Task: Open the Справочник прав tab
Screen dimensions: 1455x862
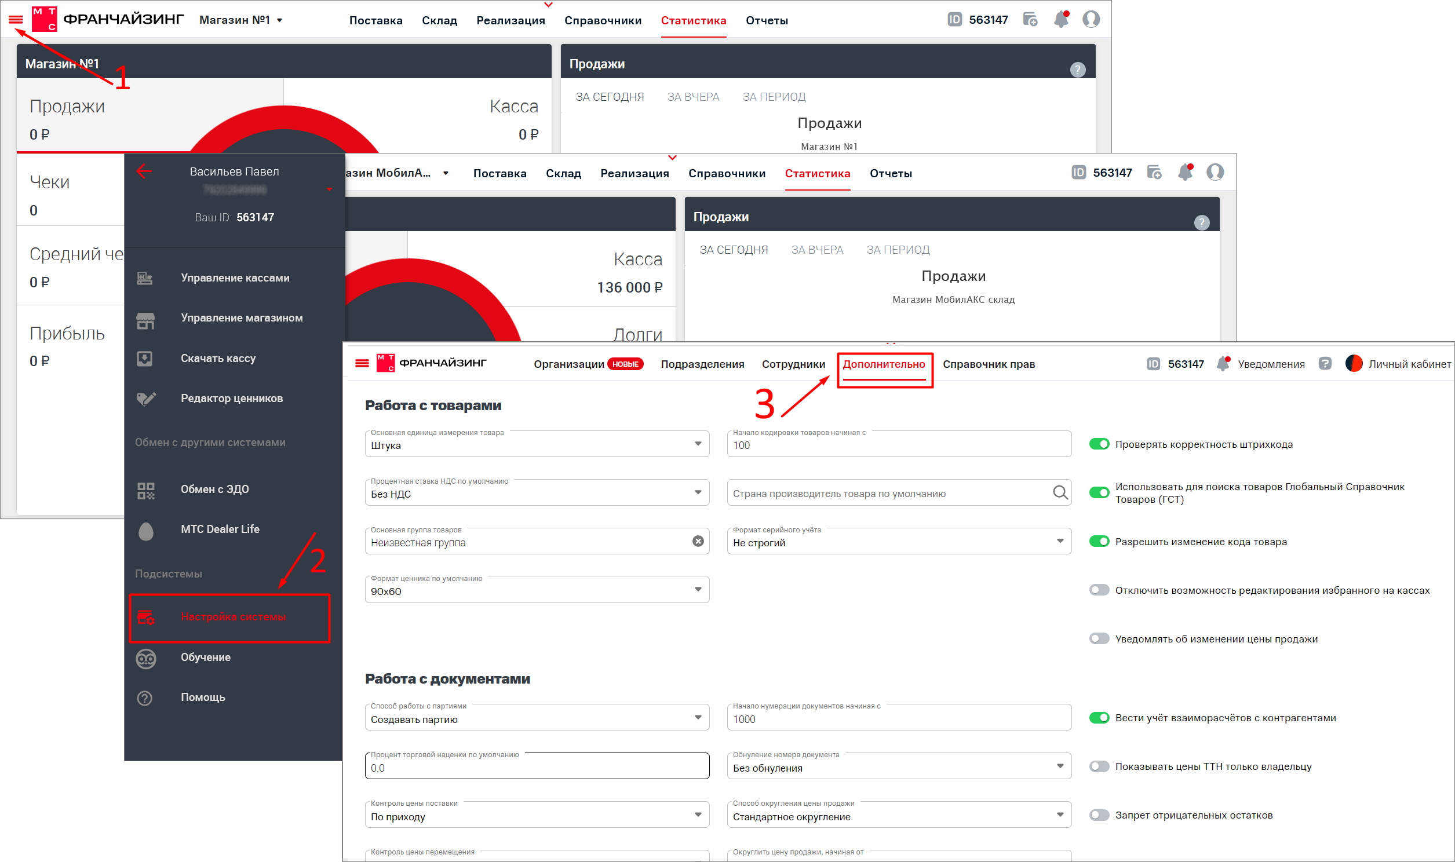Action: (x=989, y=364)
